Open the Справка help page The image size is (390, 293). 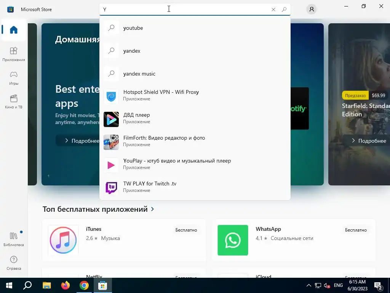click(x=14, y=263)
